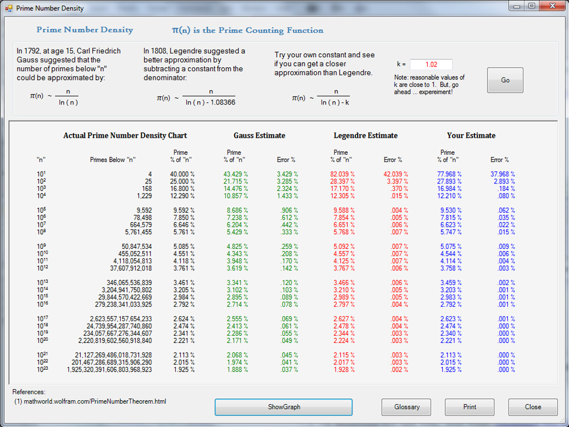Screen dimensions: 569x427
Task: Open the Glossary
Action: click(406, 407)
